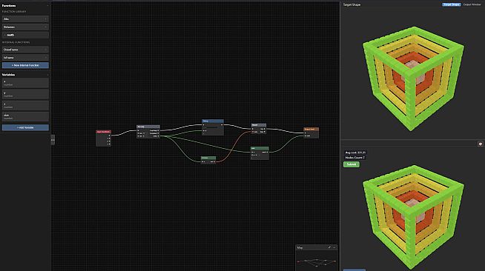This screenshot has width=485, height=271.
Task: Switch to the Target Shape tab
Action: point(452,4)
